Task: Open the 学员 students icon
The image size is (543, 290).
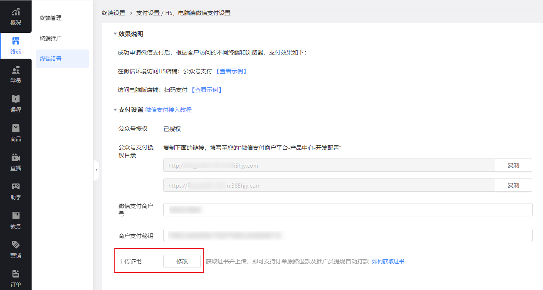Action: pos(16,70)
